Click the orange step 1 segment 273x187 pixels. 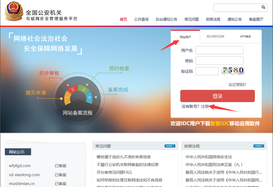point(67,98)
